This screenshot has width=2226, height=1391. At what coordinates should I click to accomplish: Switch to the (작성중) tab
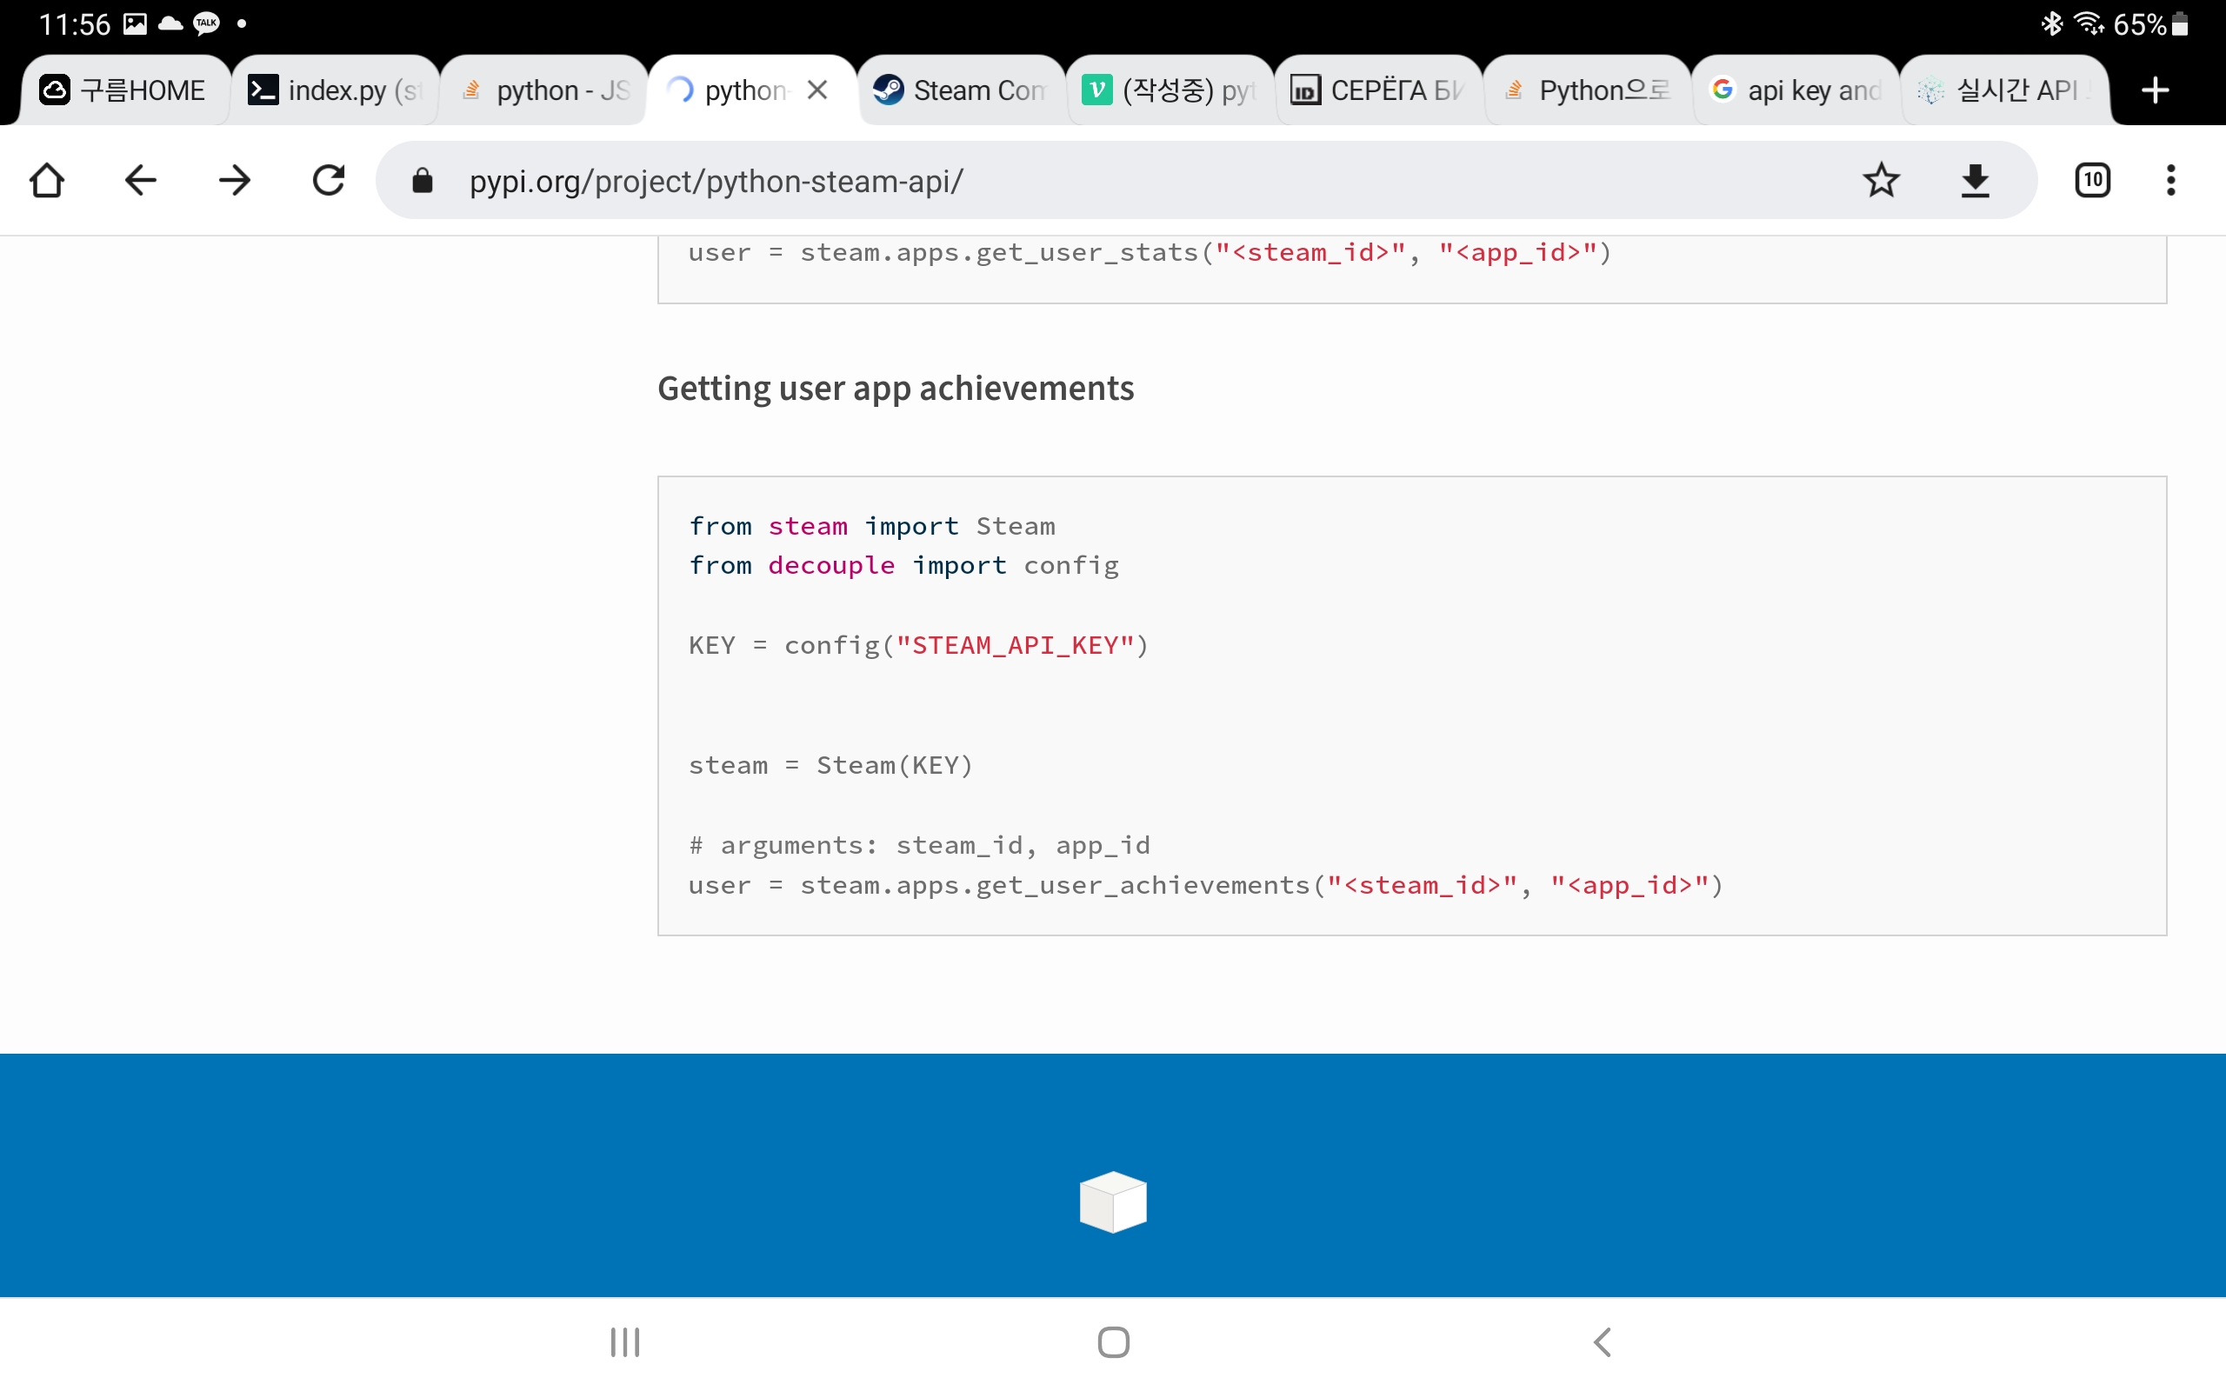coord(1170,90)
